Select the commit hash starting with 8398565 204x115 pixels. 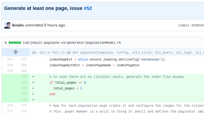pyautogui.click(x=197, y=25)
